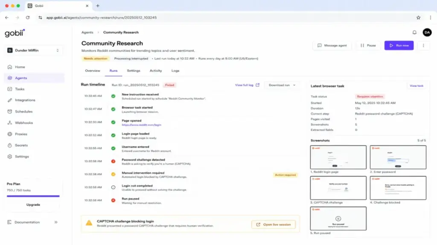Click 'Reddit password challenge (CAPTCHA)' current step

pyautogui.click(x=384, y=114)
